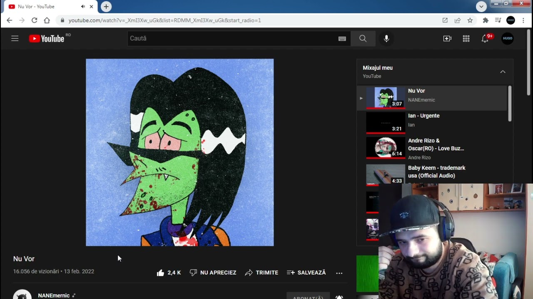Open NANEmernic channel name link
Viewport: 533px width, 299px height.
point(54,295)
